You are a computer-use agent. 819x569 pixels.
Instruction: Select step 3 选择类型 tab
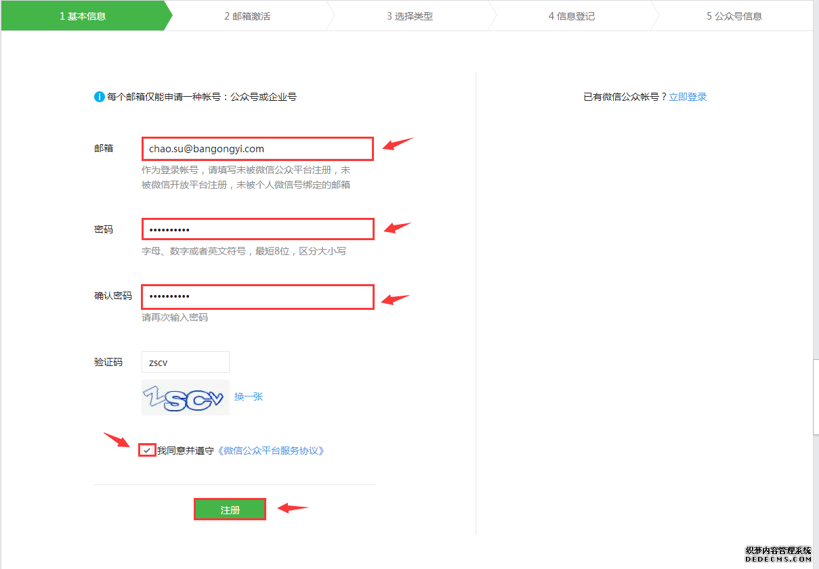coord(410,16)
